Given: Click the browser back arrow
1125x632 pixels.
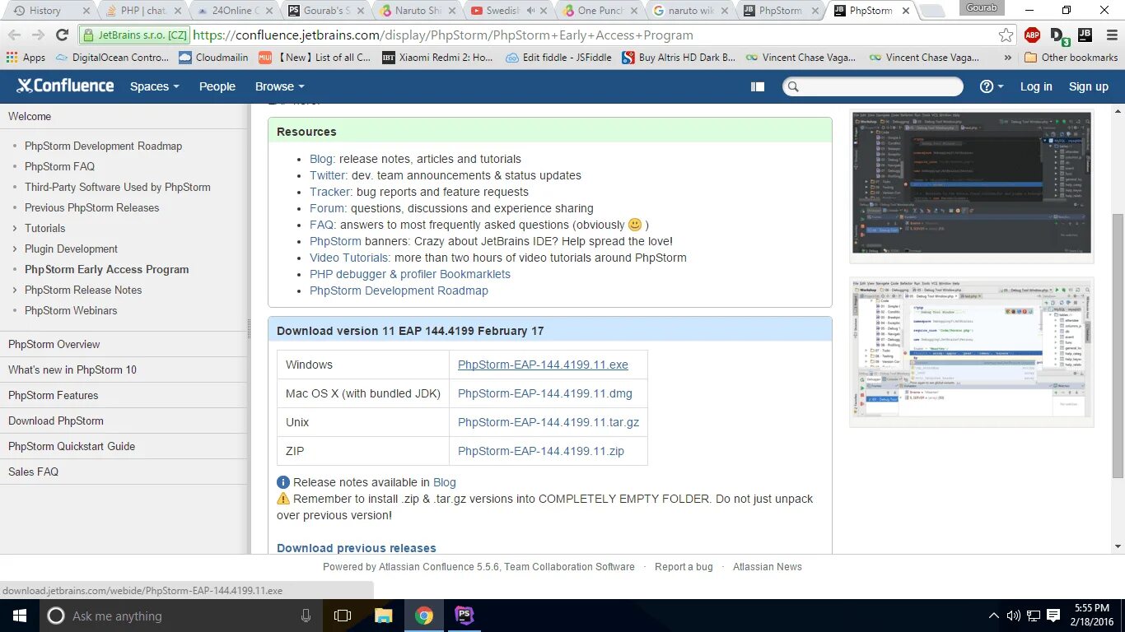Looking at the screenshot, I should tap(14, 35).
